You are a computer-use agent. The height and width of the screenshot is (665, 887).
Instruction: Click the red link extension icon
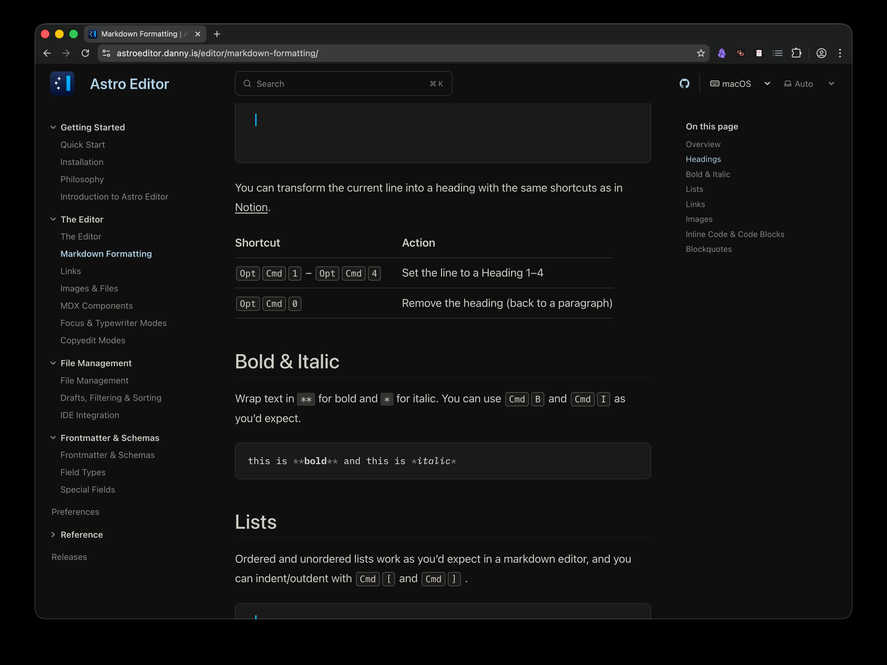(740, 53)
